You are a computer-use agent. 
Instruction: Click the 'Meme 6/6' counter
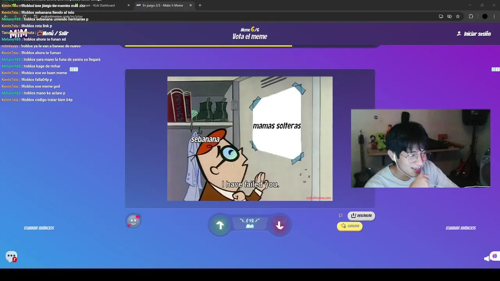point(250,30)
